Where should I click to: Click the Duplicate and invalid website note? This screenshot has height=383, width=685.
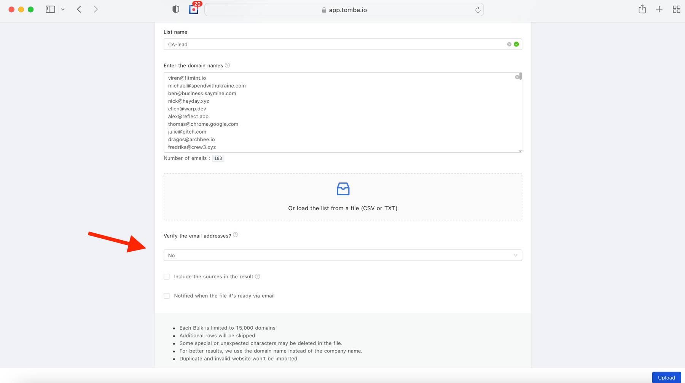239,359
